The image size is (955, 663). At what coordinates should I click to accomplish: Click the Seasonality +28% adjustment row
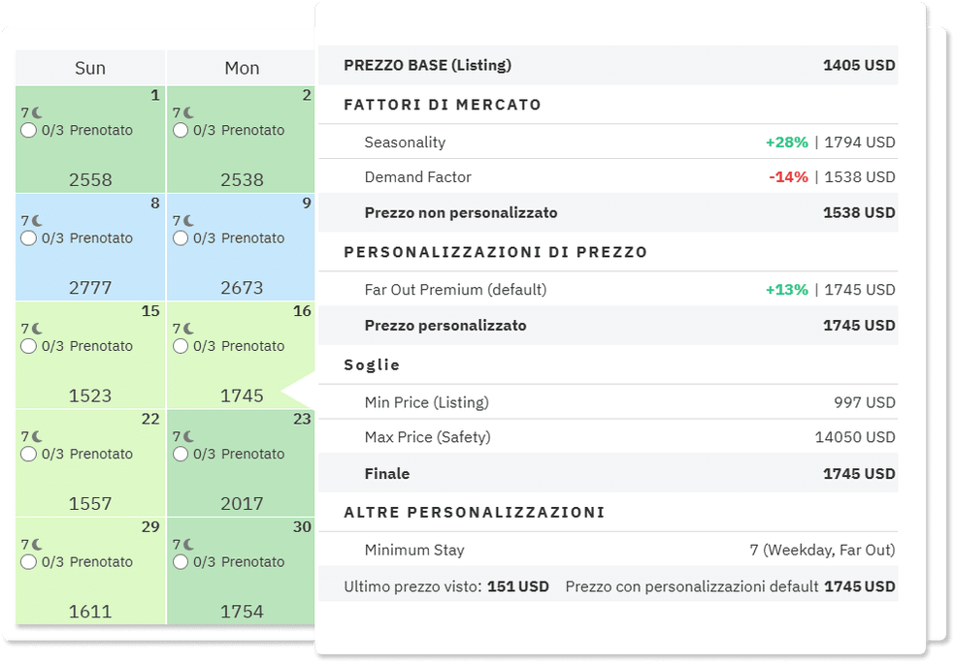[620, 142]
